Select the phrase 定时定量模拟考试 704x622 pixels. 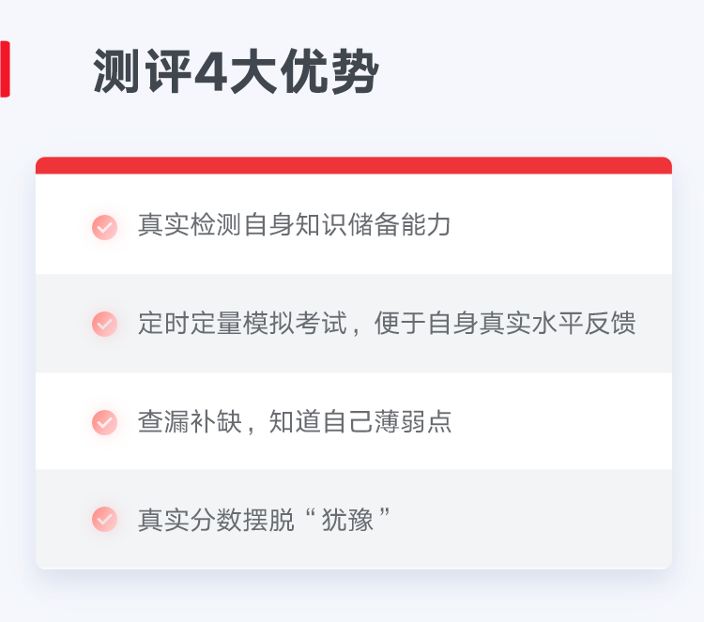tap(242, 323)
